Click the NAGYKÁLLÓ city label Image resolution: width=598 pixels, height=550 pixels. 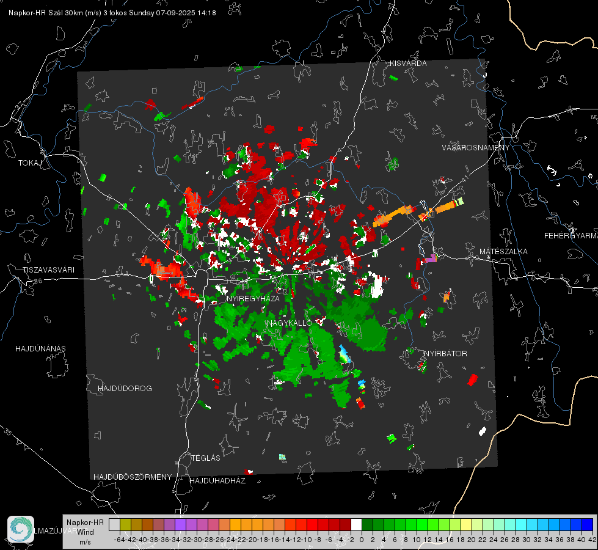click(x=290, y=323)
